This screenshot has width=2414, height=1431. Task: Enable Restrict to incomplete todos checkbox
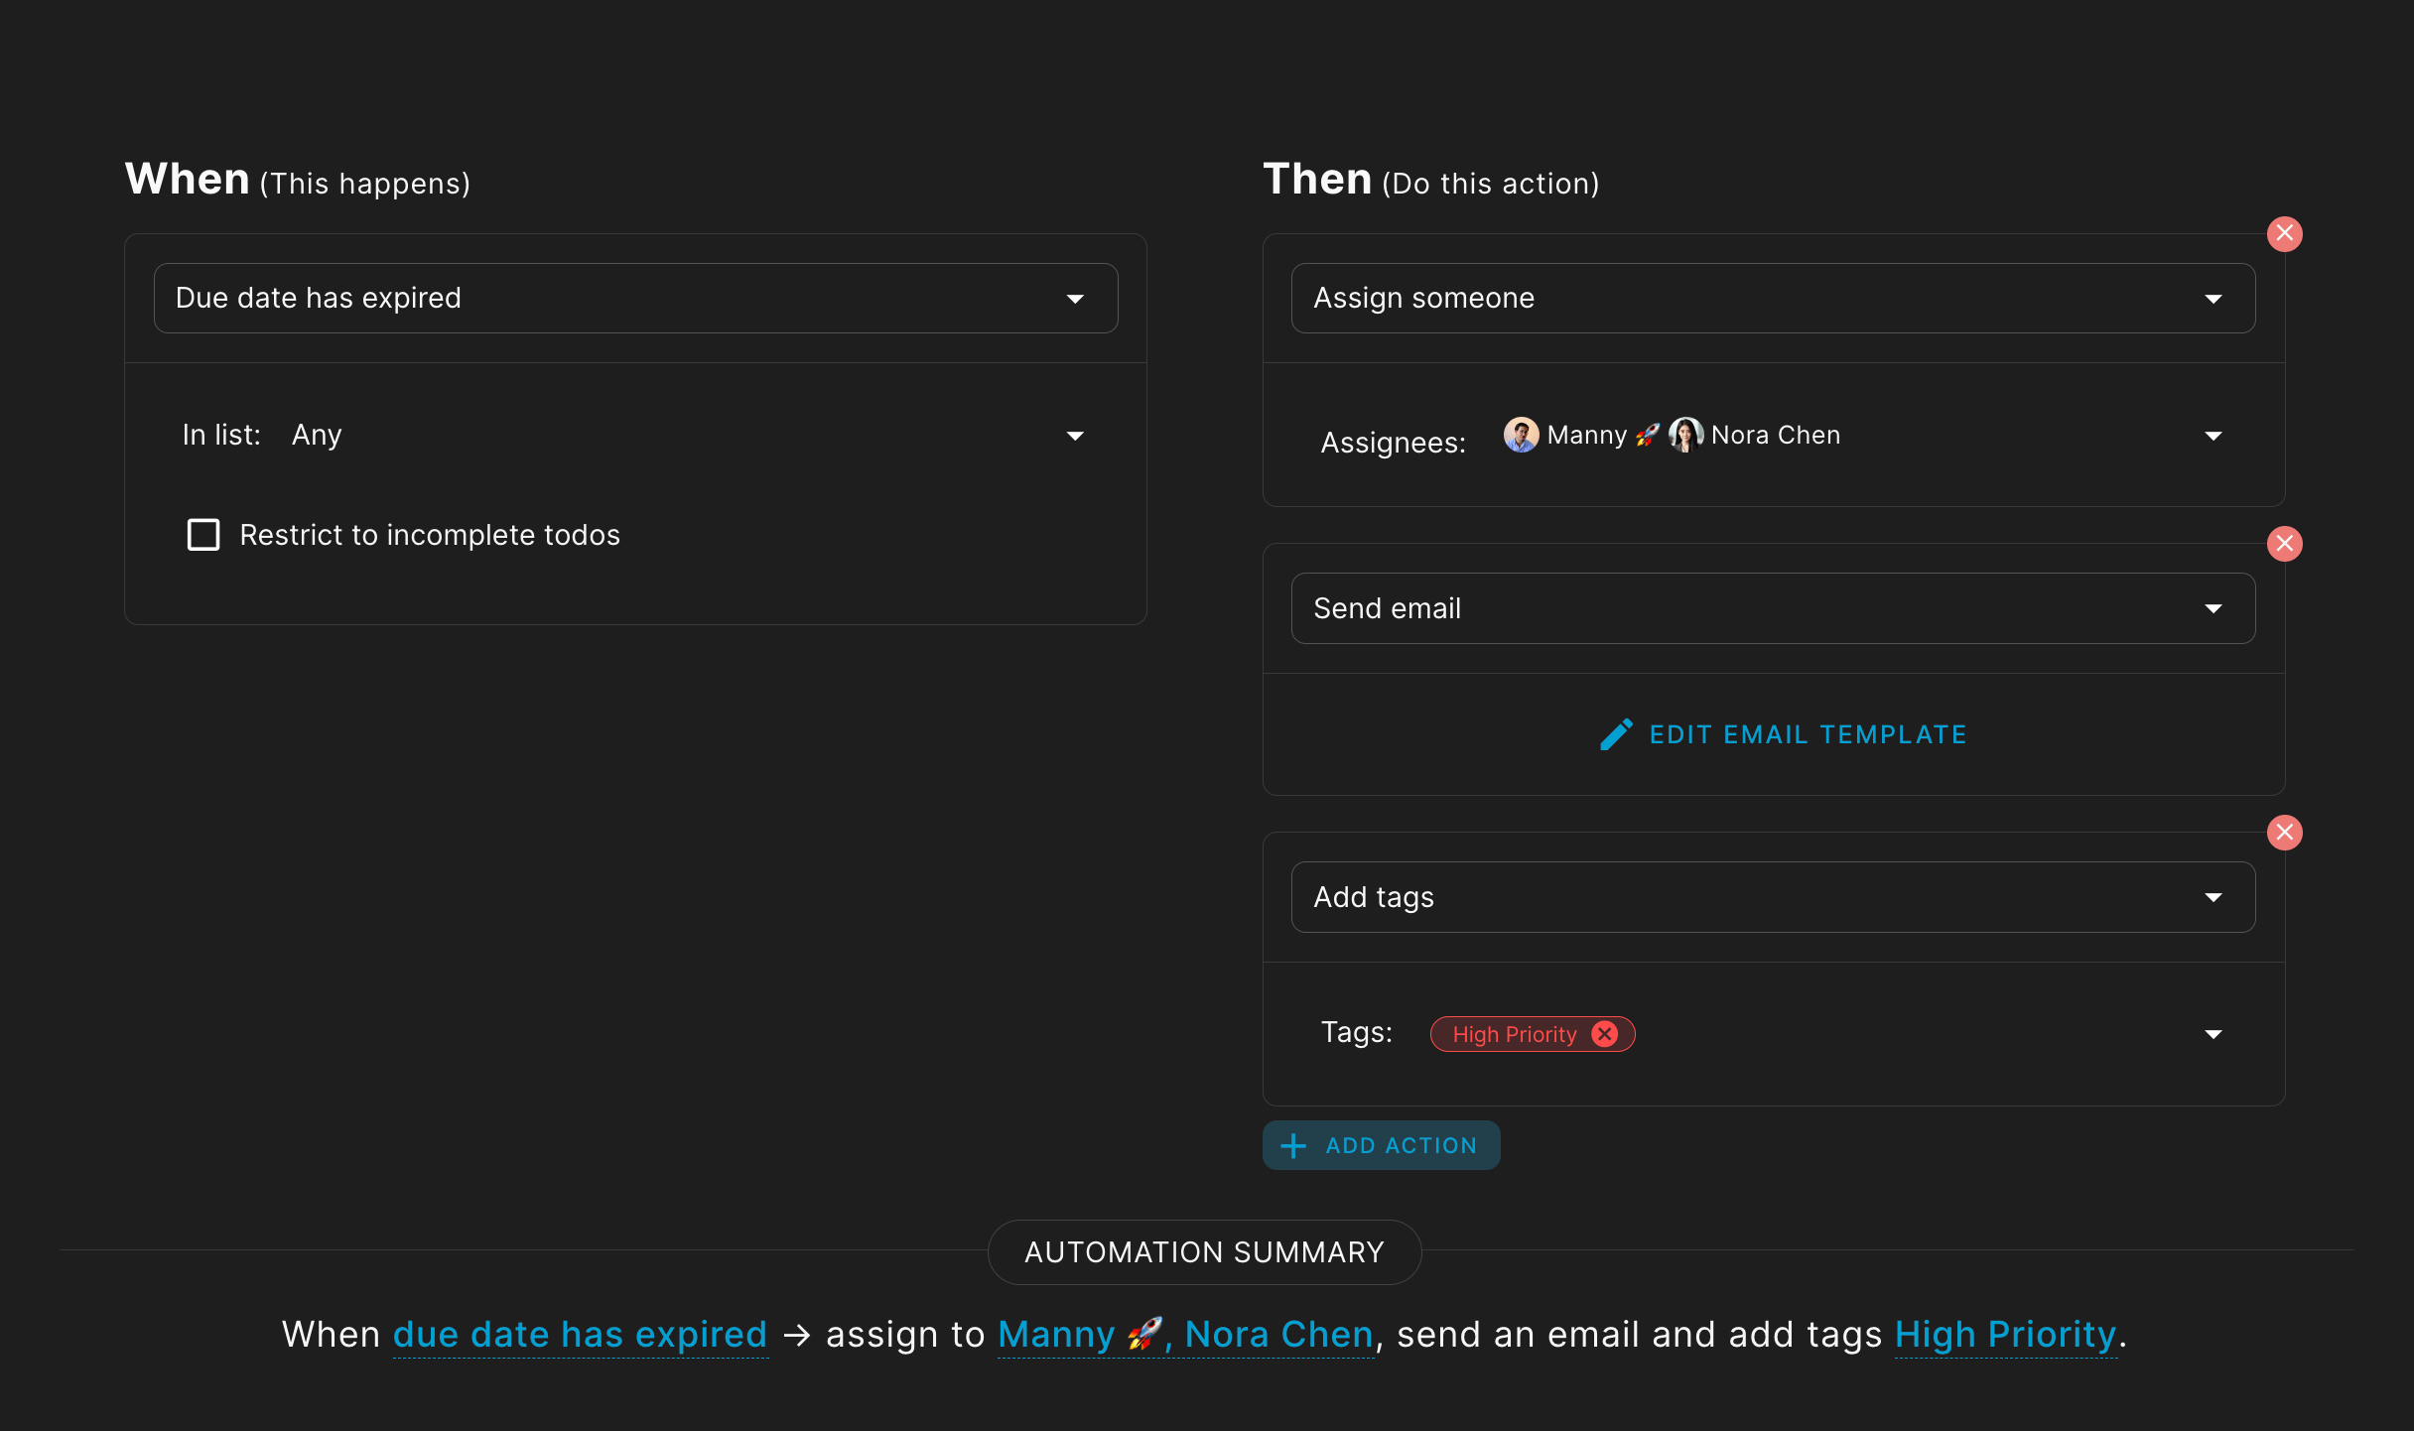(x=203, y=535)
